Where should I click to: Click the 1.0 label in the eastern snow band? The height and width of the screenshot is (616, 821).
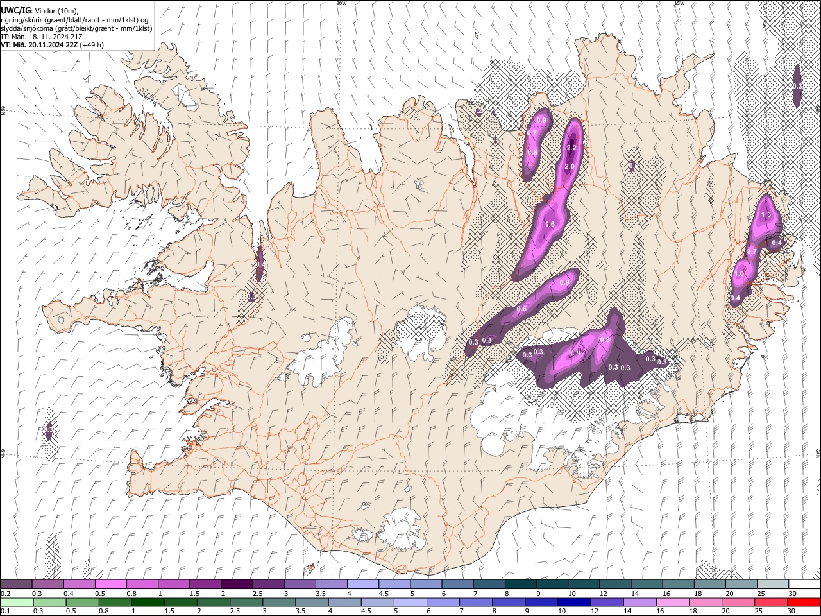739,274
